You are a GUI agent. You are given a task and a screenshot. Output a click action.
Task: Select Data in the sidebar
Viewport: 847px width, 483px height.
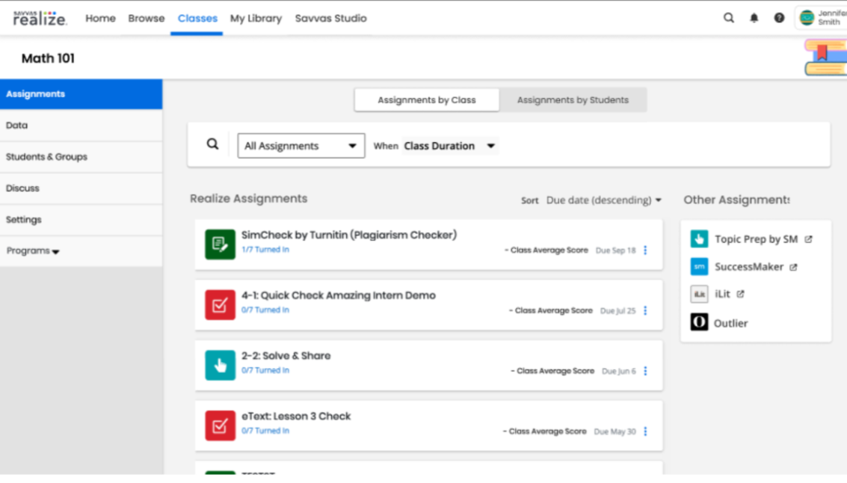click(x=81, y=126)
